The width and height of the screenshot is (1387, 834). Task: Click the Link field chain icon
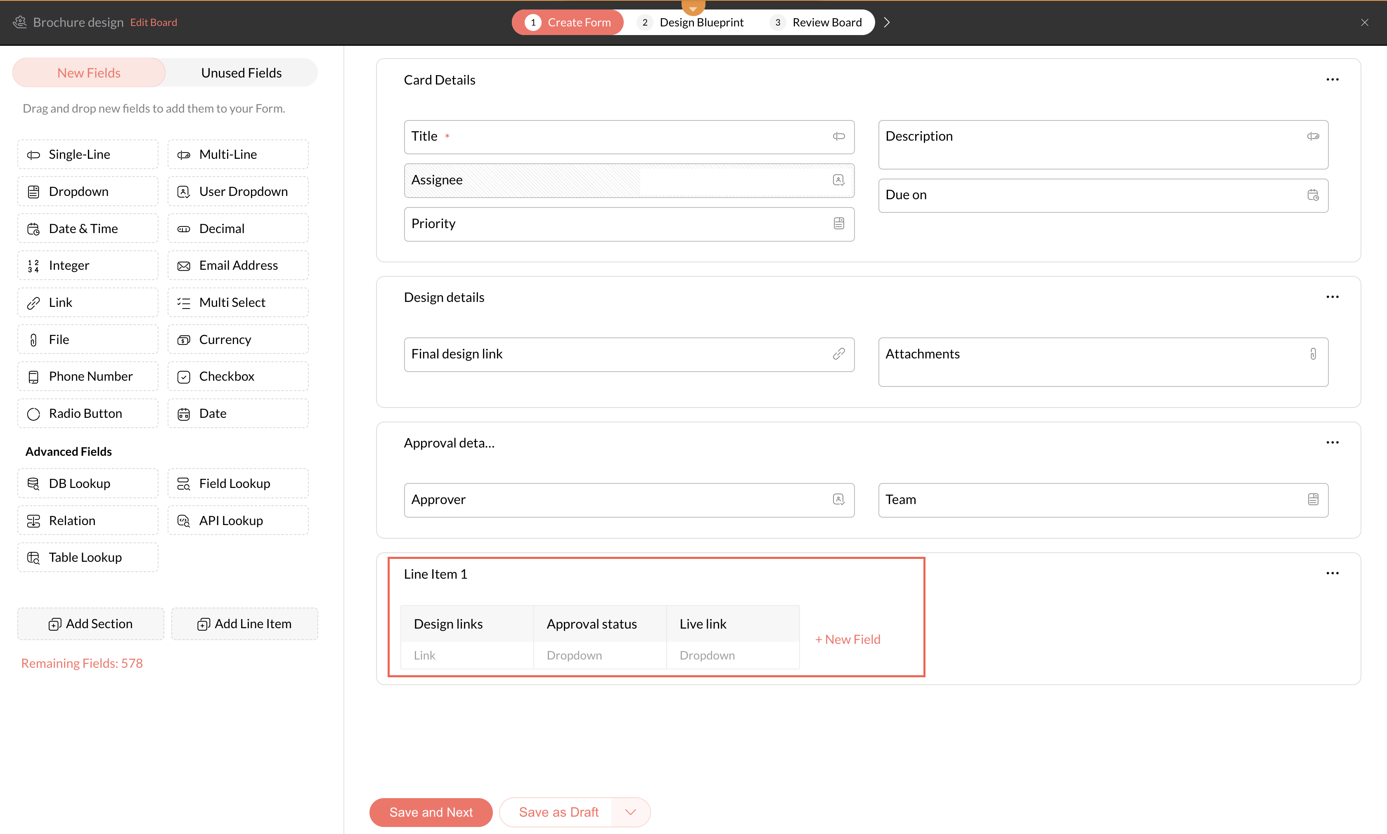(x=34, y=303)
